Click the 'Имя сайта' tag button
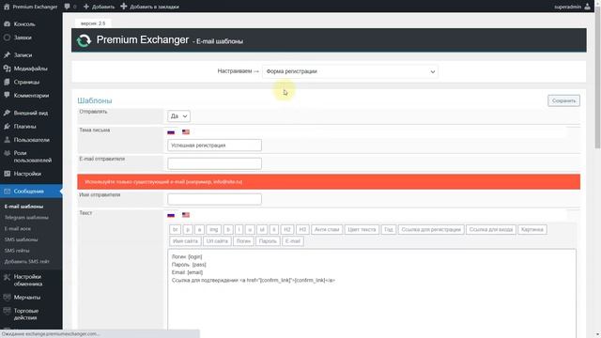 (x=185, y=241)
